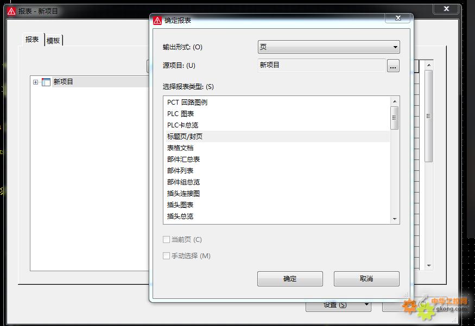The width and height of the screenshot is (475, 326).
Task: Click the report type list scrollbar thumb
Action: [x=395, y=118]
